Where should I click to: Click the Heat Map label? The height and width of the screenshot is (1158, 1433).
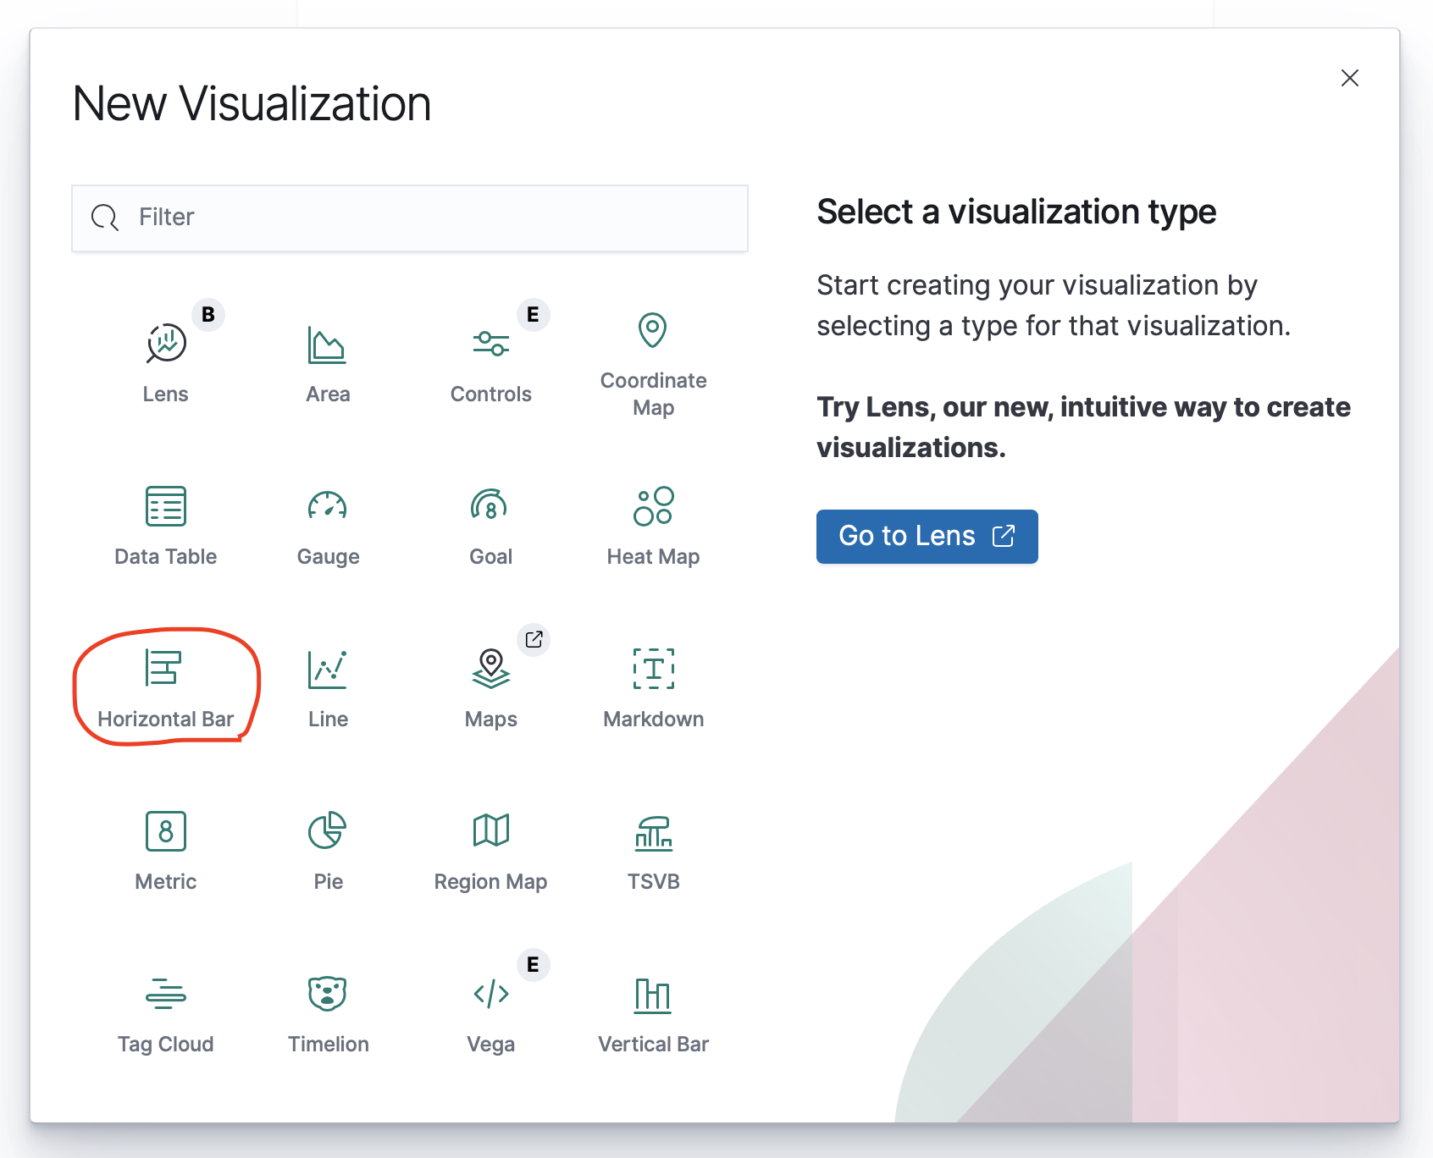654,557
